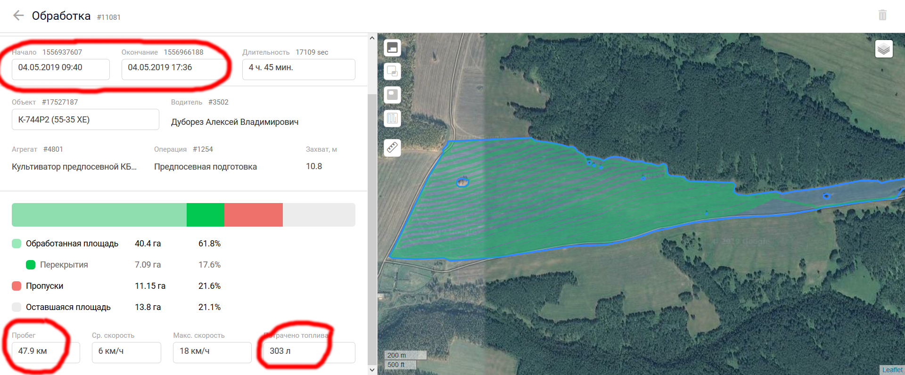Viewport: 905px width, 375px height.
Task: Click driver name Дуборез Алексей Владимирович
Action: (235, 122)
